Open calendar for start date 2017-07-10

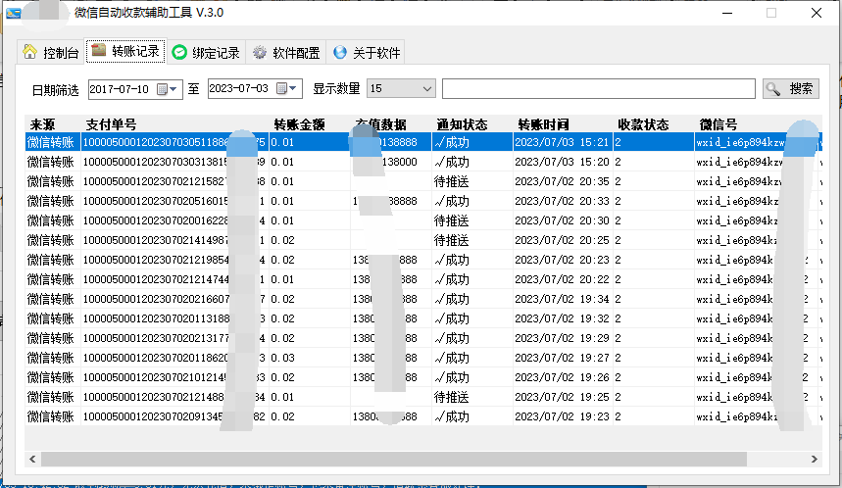point(164,89)
